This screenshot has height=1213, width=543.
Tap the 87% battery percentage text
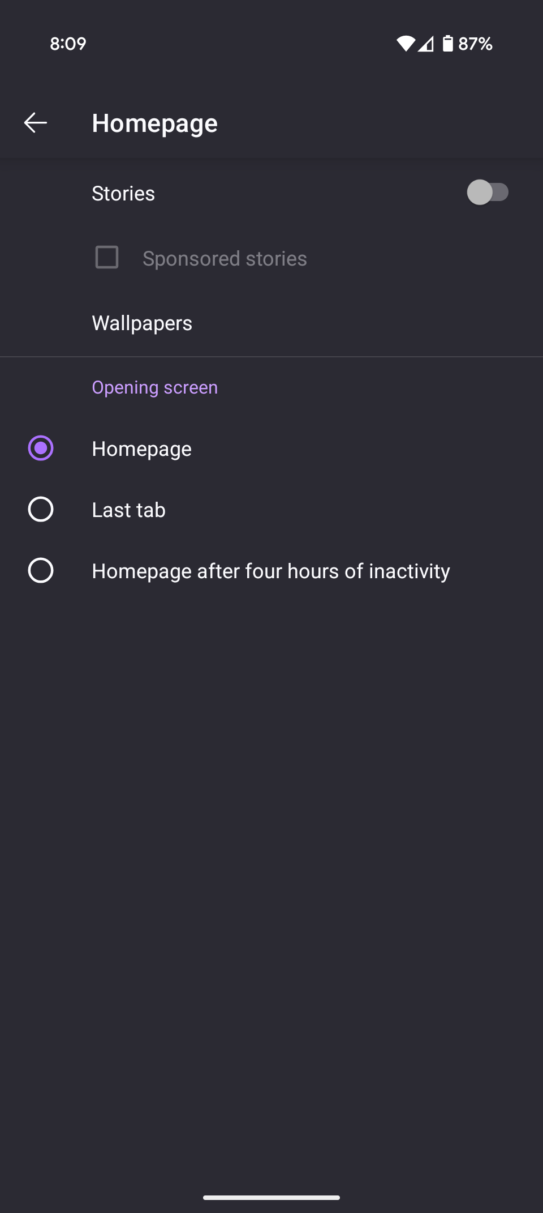tap(476, 44)
